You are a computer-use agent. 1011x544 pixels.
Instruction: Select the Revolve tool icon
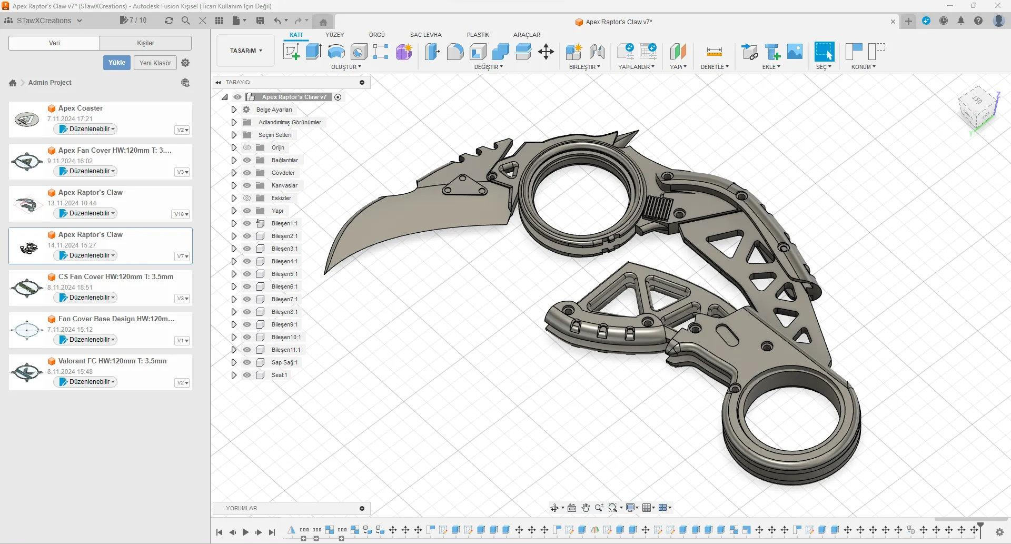[336, 52]
